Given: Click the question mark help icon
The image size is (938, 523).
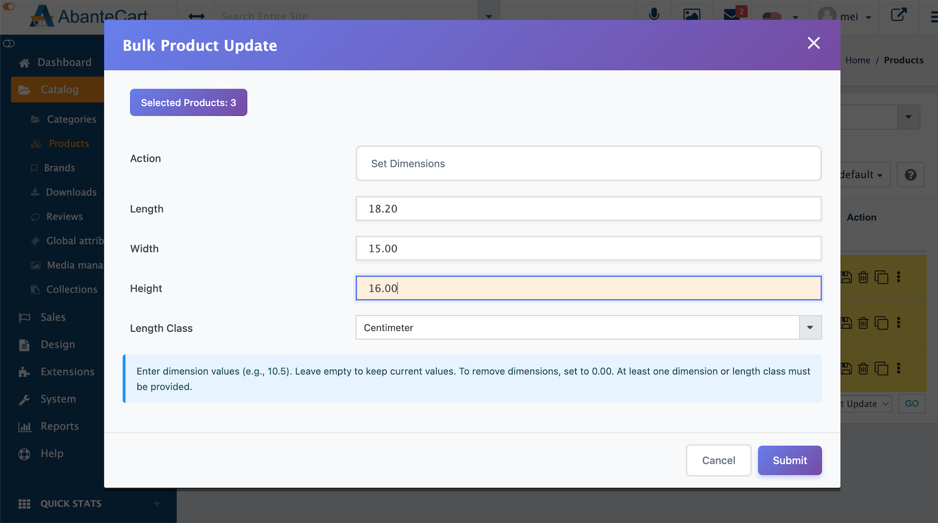Looking at the screenshot, I should point(910,175).
